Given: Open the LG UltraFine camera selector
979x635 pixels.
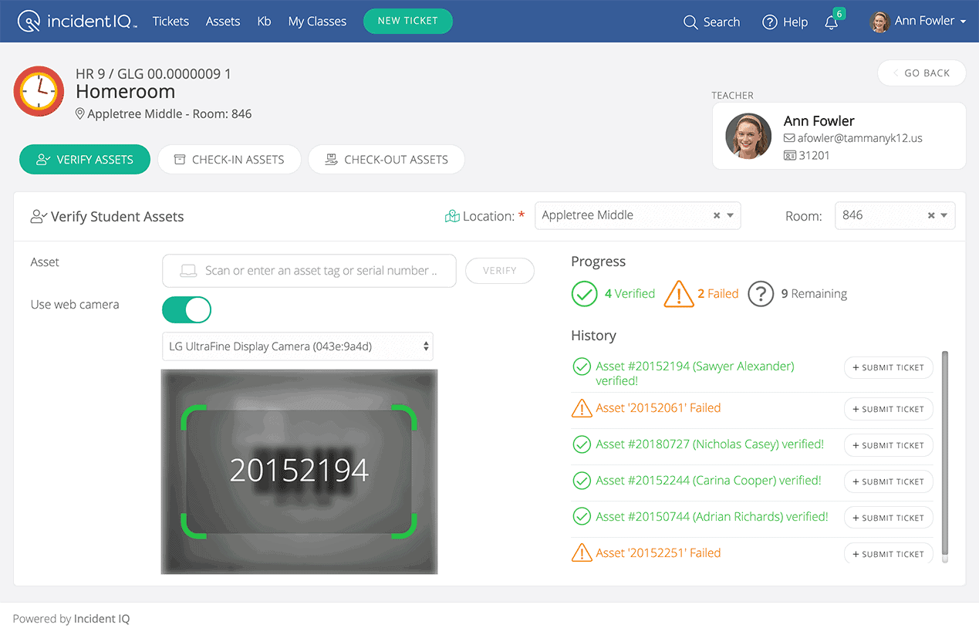Looking at the screenshot, I should pos(297,346).
